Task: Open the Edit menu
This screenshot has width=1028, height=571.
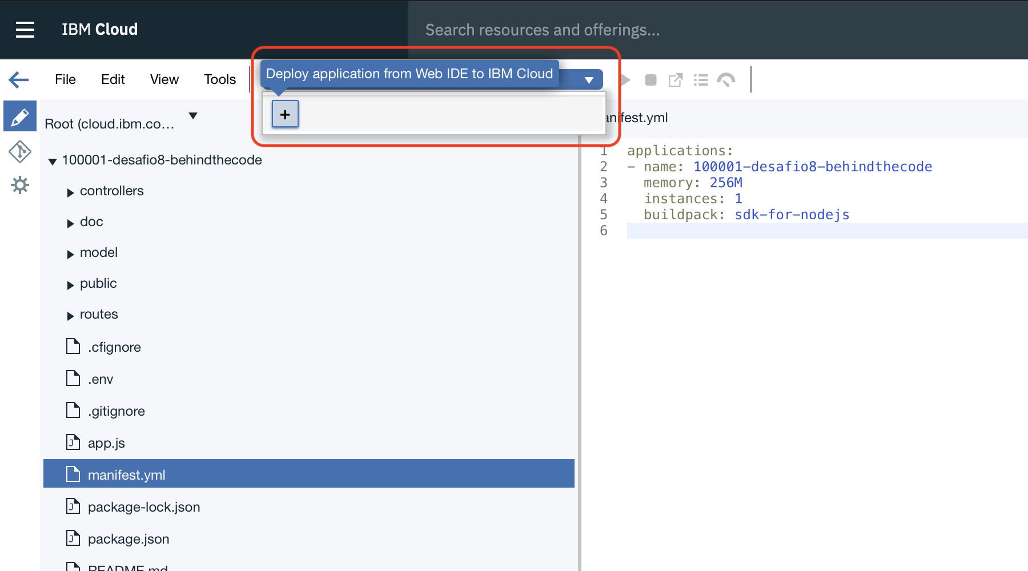Action: point(113,79)
